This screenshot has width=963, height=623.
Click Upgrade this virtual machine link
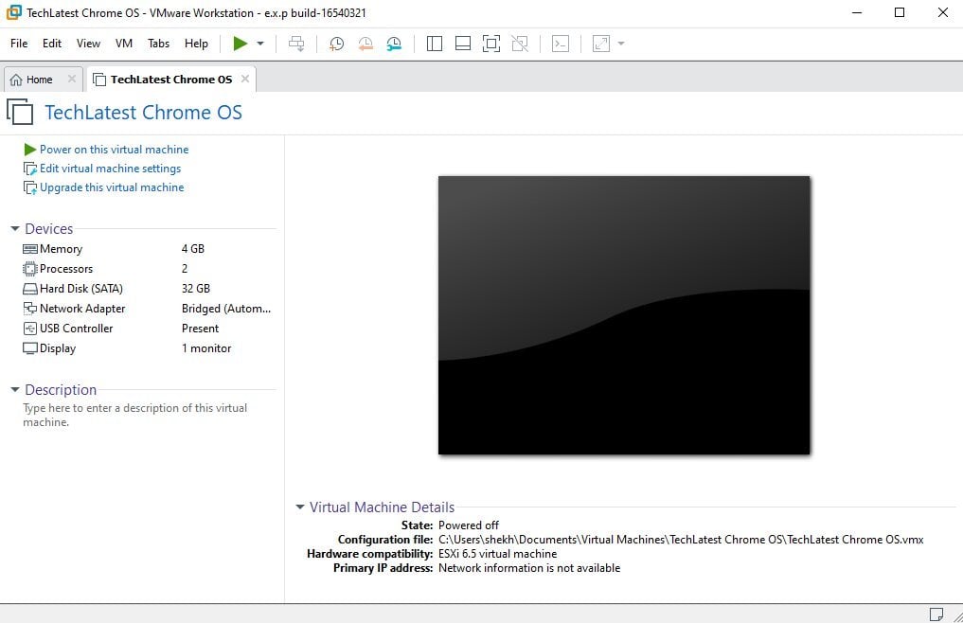[x=112, y=187]
